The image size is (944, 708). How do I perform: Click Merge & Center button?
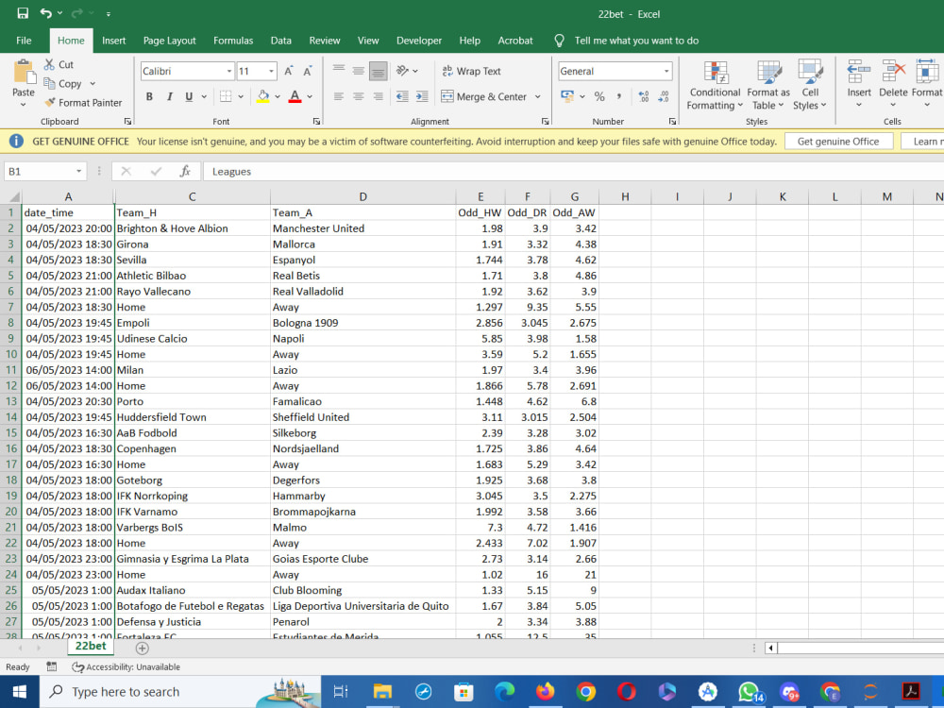click(x=484, y=96)
